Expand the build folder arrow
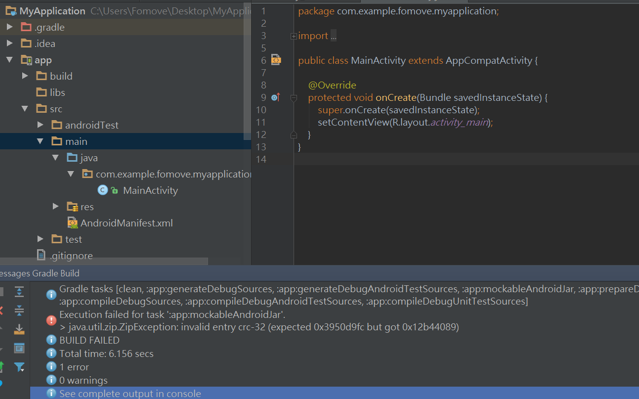Screen dimensions: 639x399 click(x=25, y=76)
